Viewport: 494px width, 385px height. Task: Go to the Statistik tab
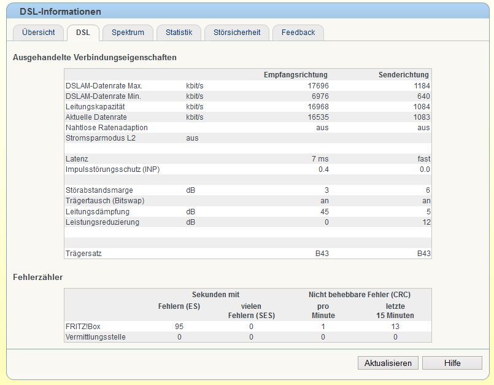179,33
